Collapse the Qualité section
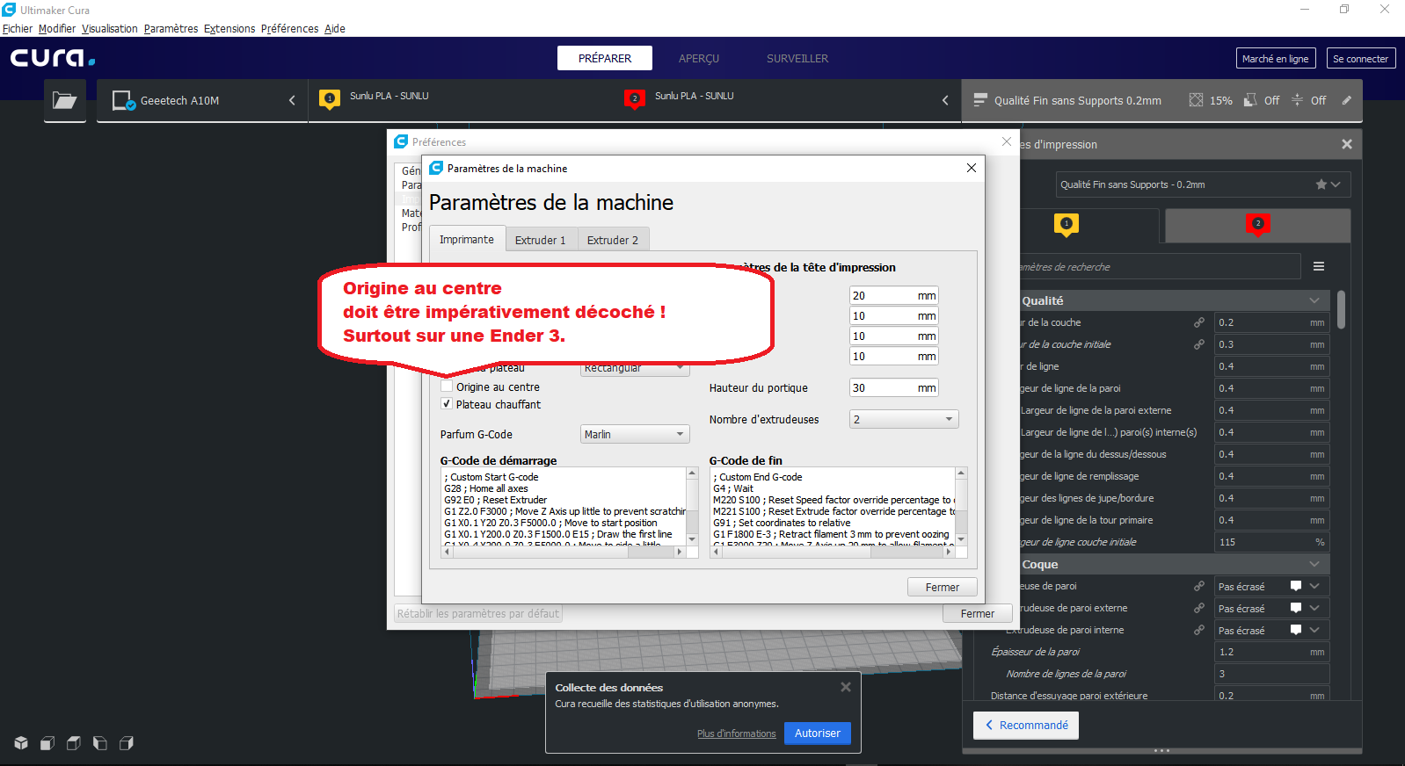Viewport: 1405px width, 766px height. point(1314,300)
